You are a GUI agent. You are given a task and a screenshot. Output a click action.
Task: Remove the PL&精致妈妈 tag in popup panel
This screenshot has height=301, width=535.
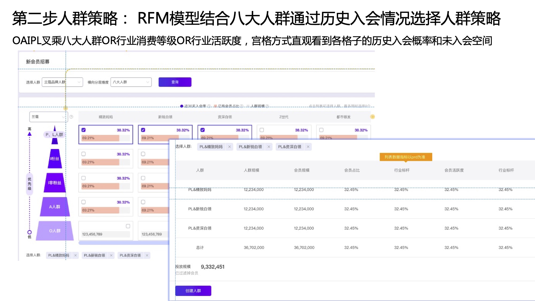230,147
